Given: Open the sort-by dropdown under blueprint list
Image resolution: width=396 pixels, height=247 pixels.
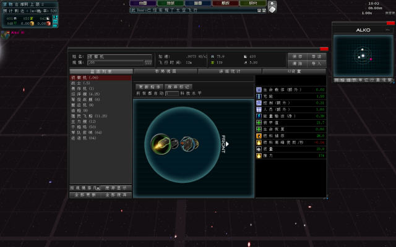Looking at the screenshot, I should (98, 188).
